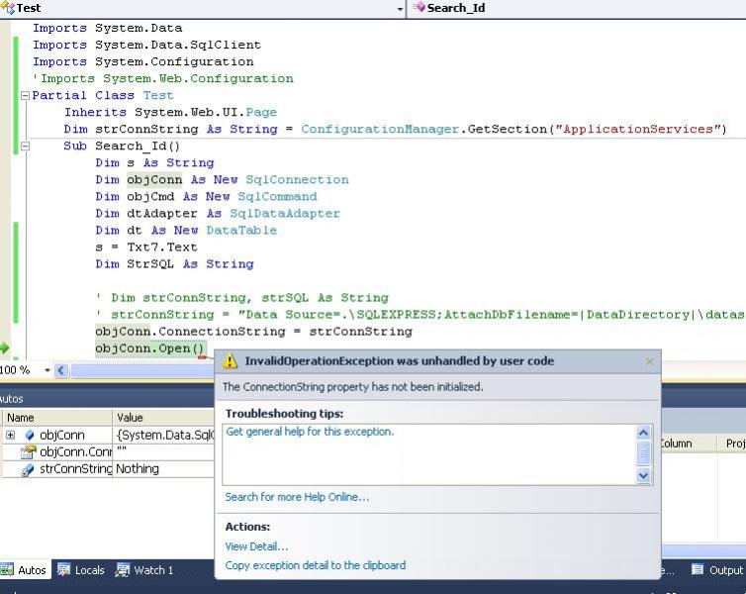Viewport: 746px width, 594px height.
Task: Open Search for more Help Online link
Action: [297, 497]
